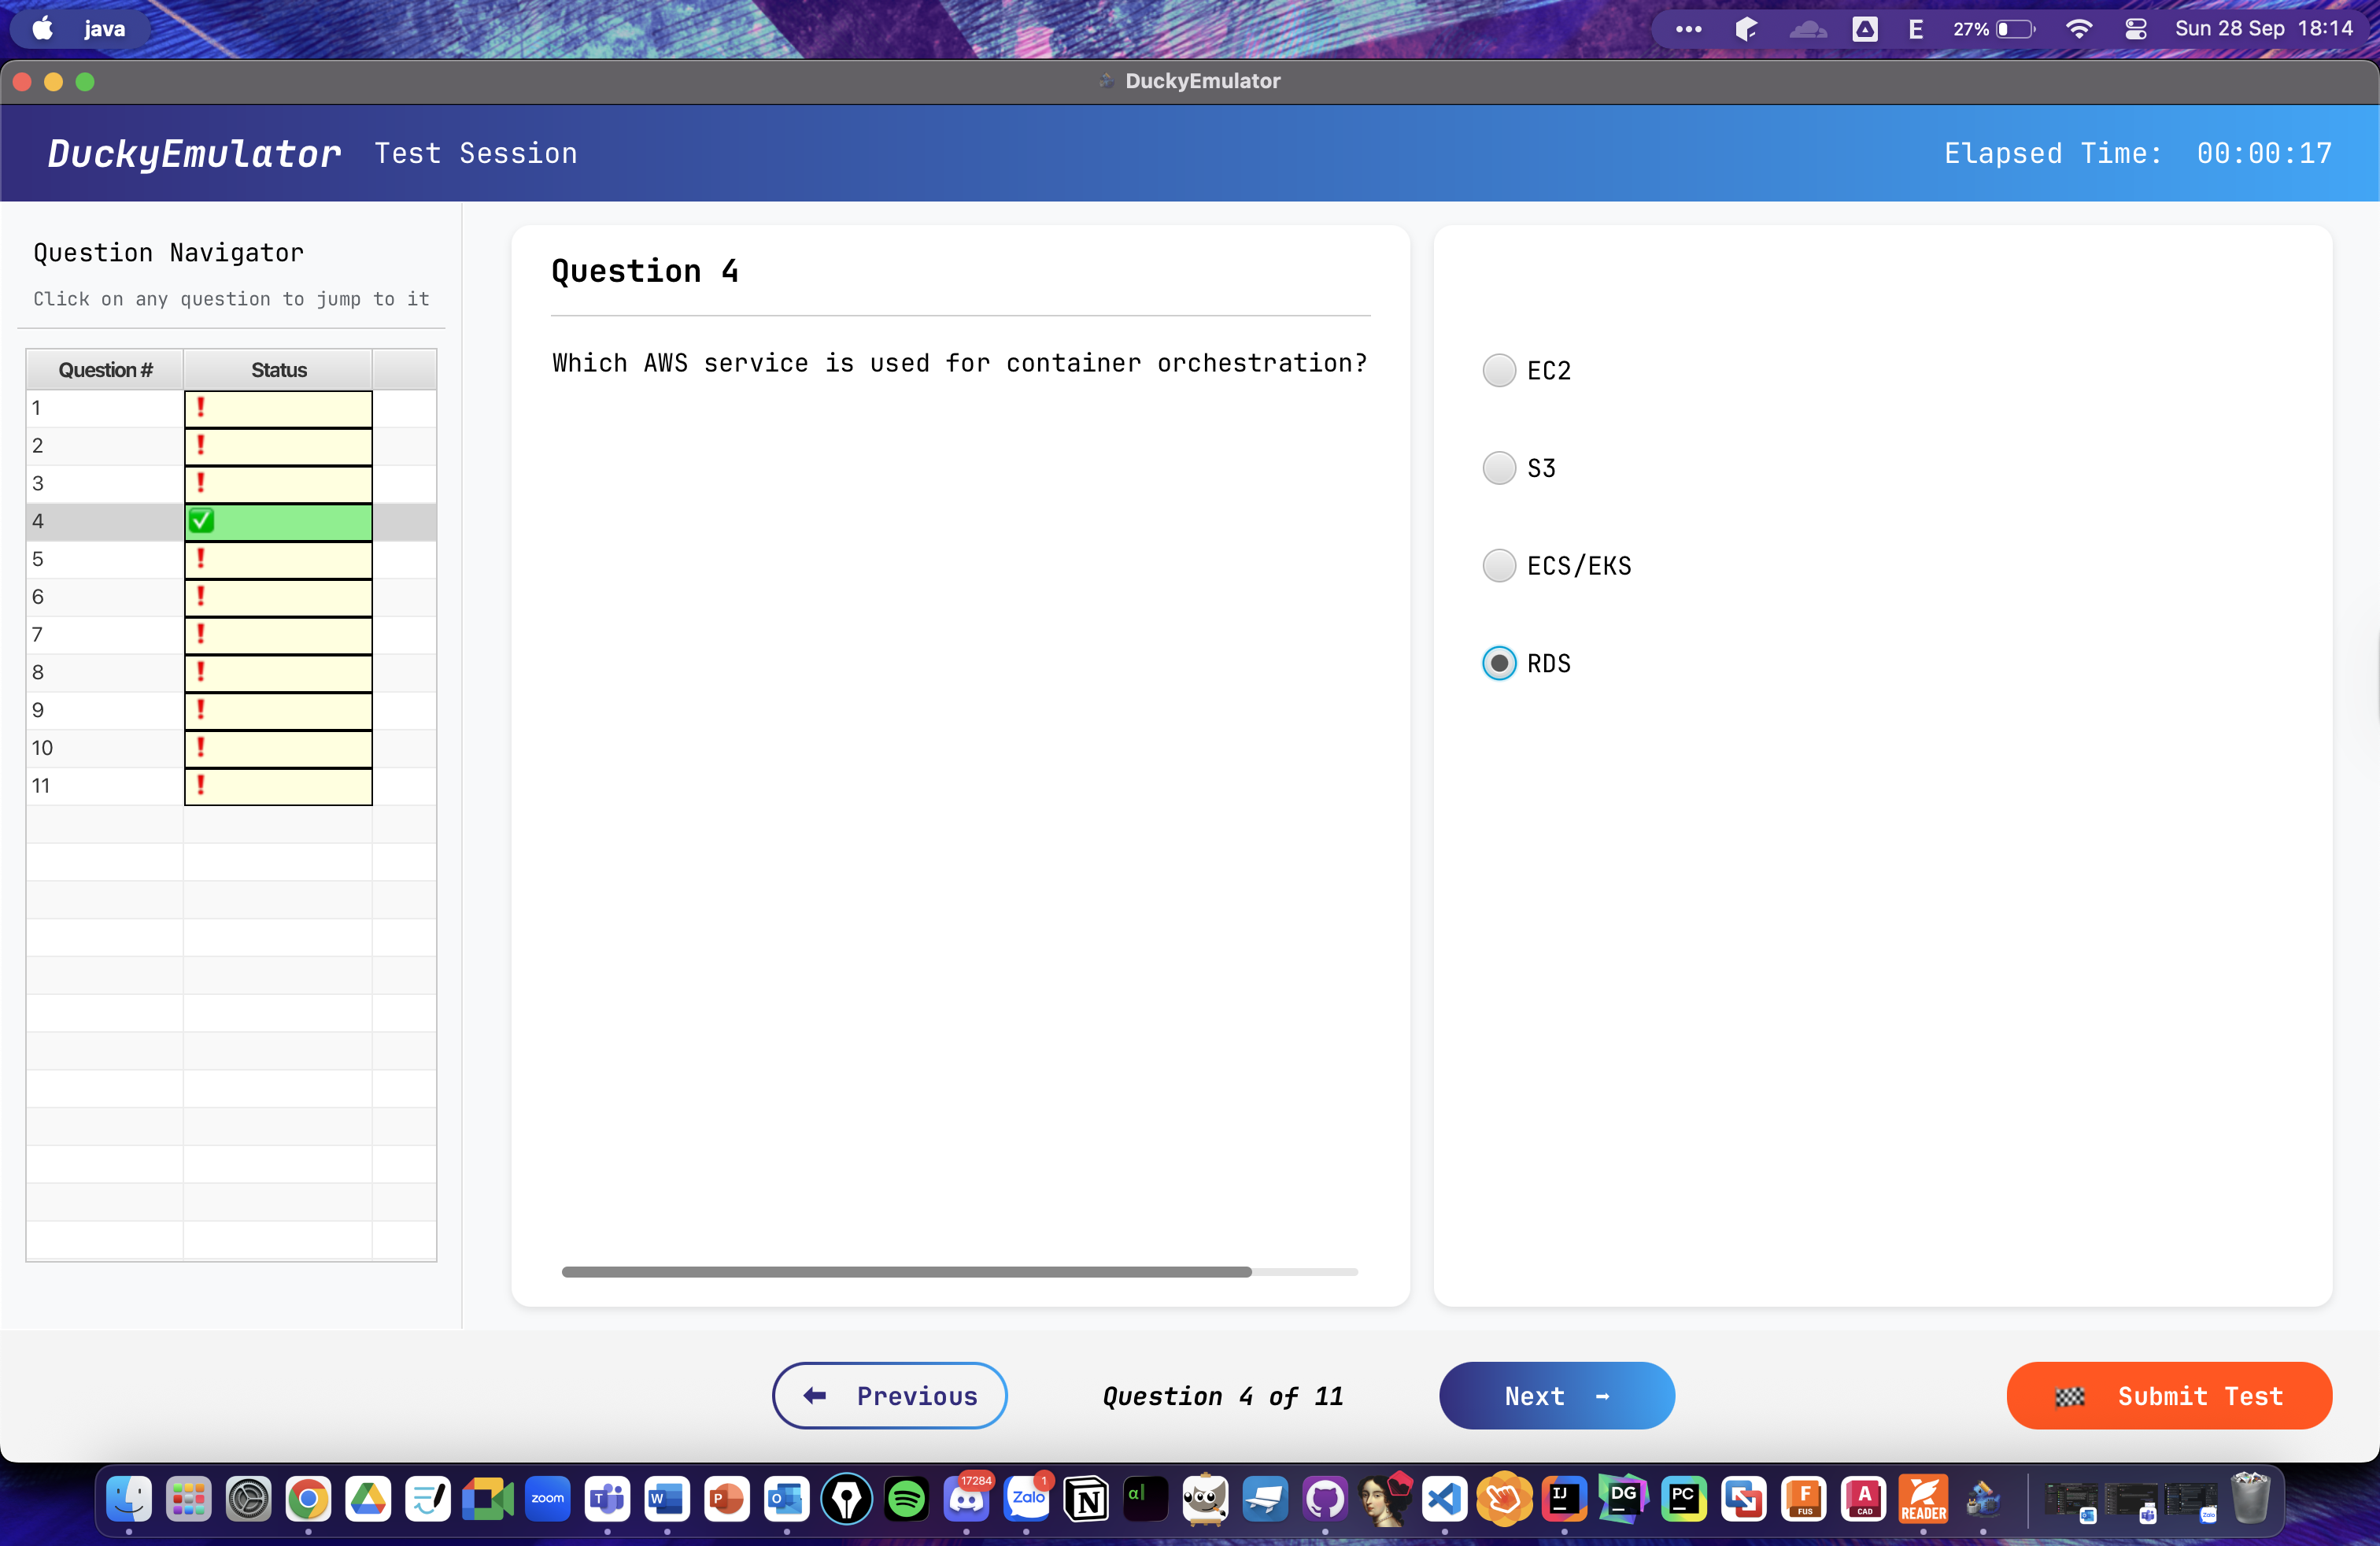The image size is (2380, 1546).
Task: Open the Apple menu
Action: (x=42, y=29)
